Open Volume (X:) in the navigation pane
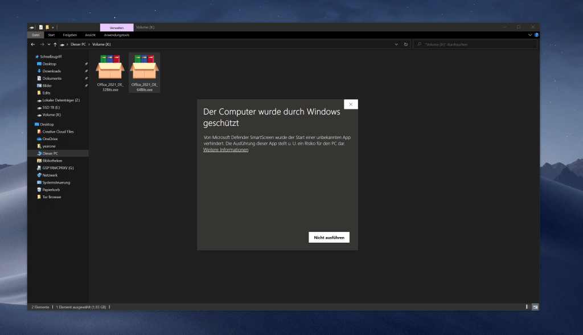This screenshot has height=335, width=583. (x=51, y=115)
